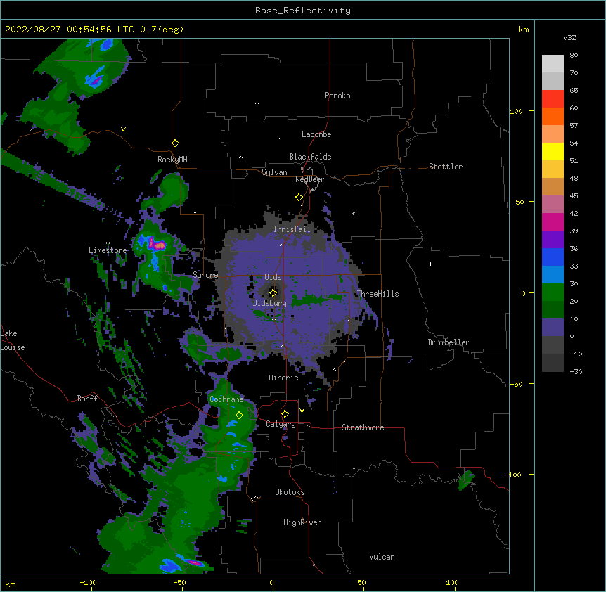Select the magenta swatch between 39 and 42 dBZ

pyautogui.click(x=553, y=221)
